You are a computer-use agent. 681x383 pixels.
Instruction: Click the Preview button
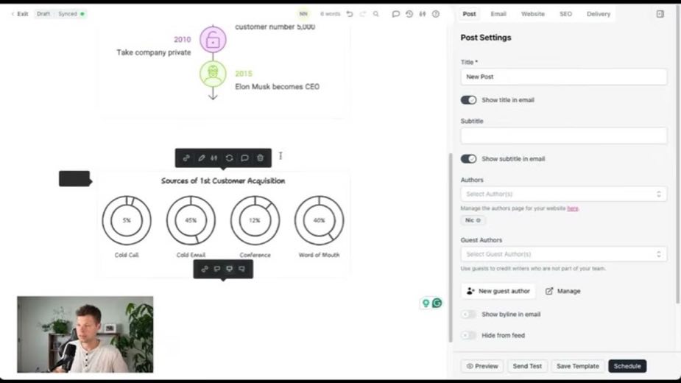click(x=482, y=366)
